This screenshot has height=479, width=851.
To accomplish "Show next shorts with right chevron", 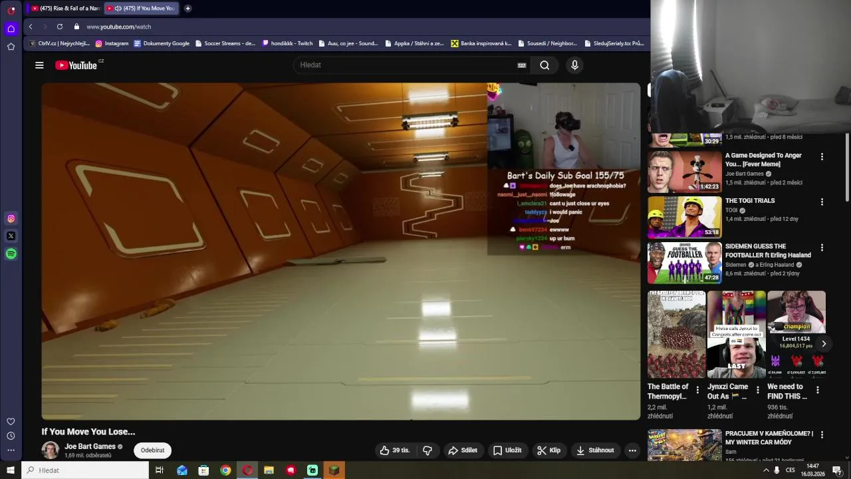I will point(824,344).
